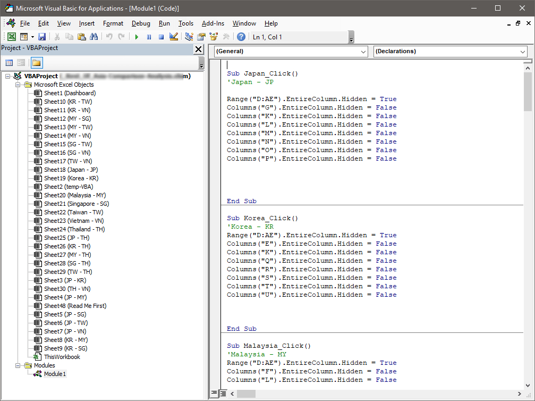Open the Project Explorer toolbar icon

189,37
